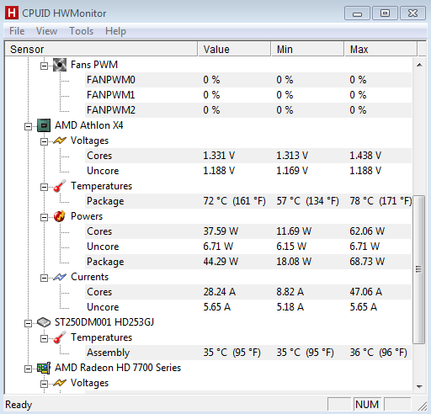Screen dimensions: 431x414
Task: Click the Max column header
Action: tap(380, 50)
